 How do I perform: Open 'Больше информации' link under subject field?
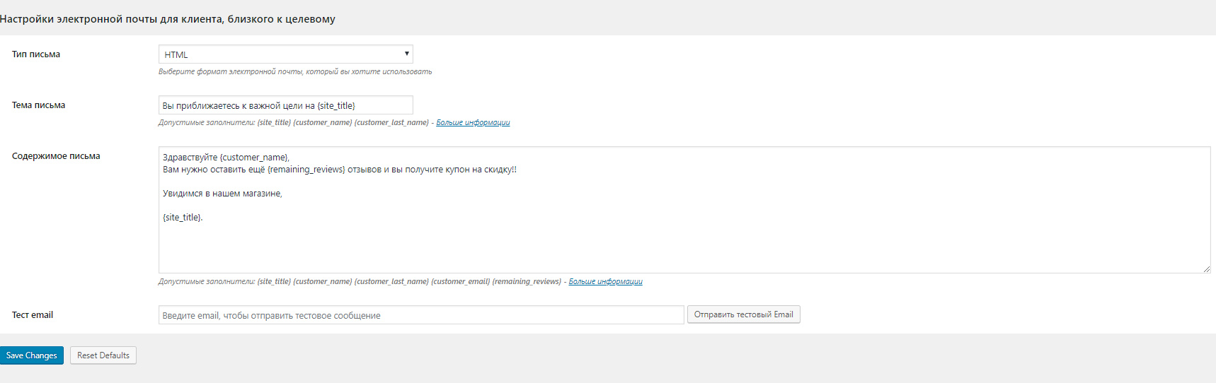473,122
